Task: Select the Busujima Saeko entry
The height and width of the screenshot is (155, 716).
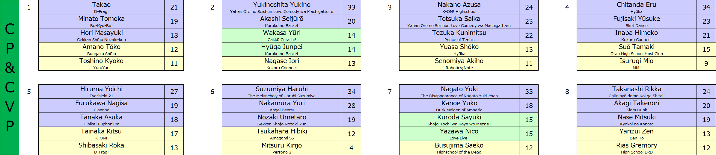Action: [459, 148]
